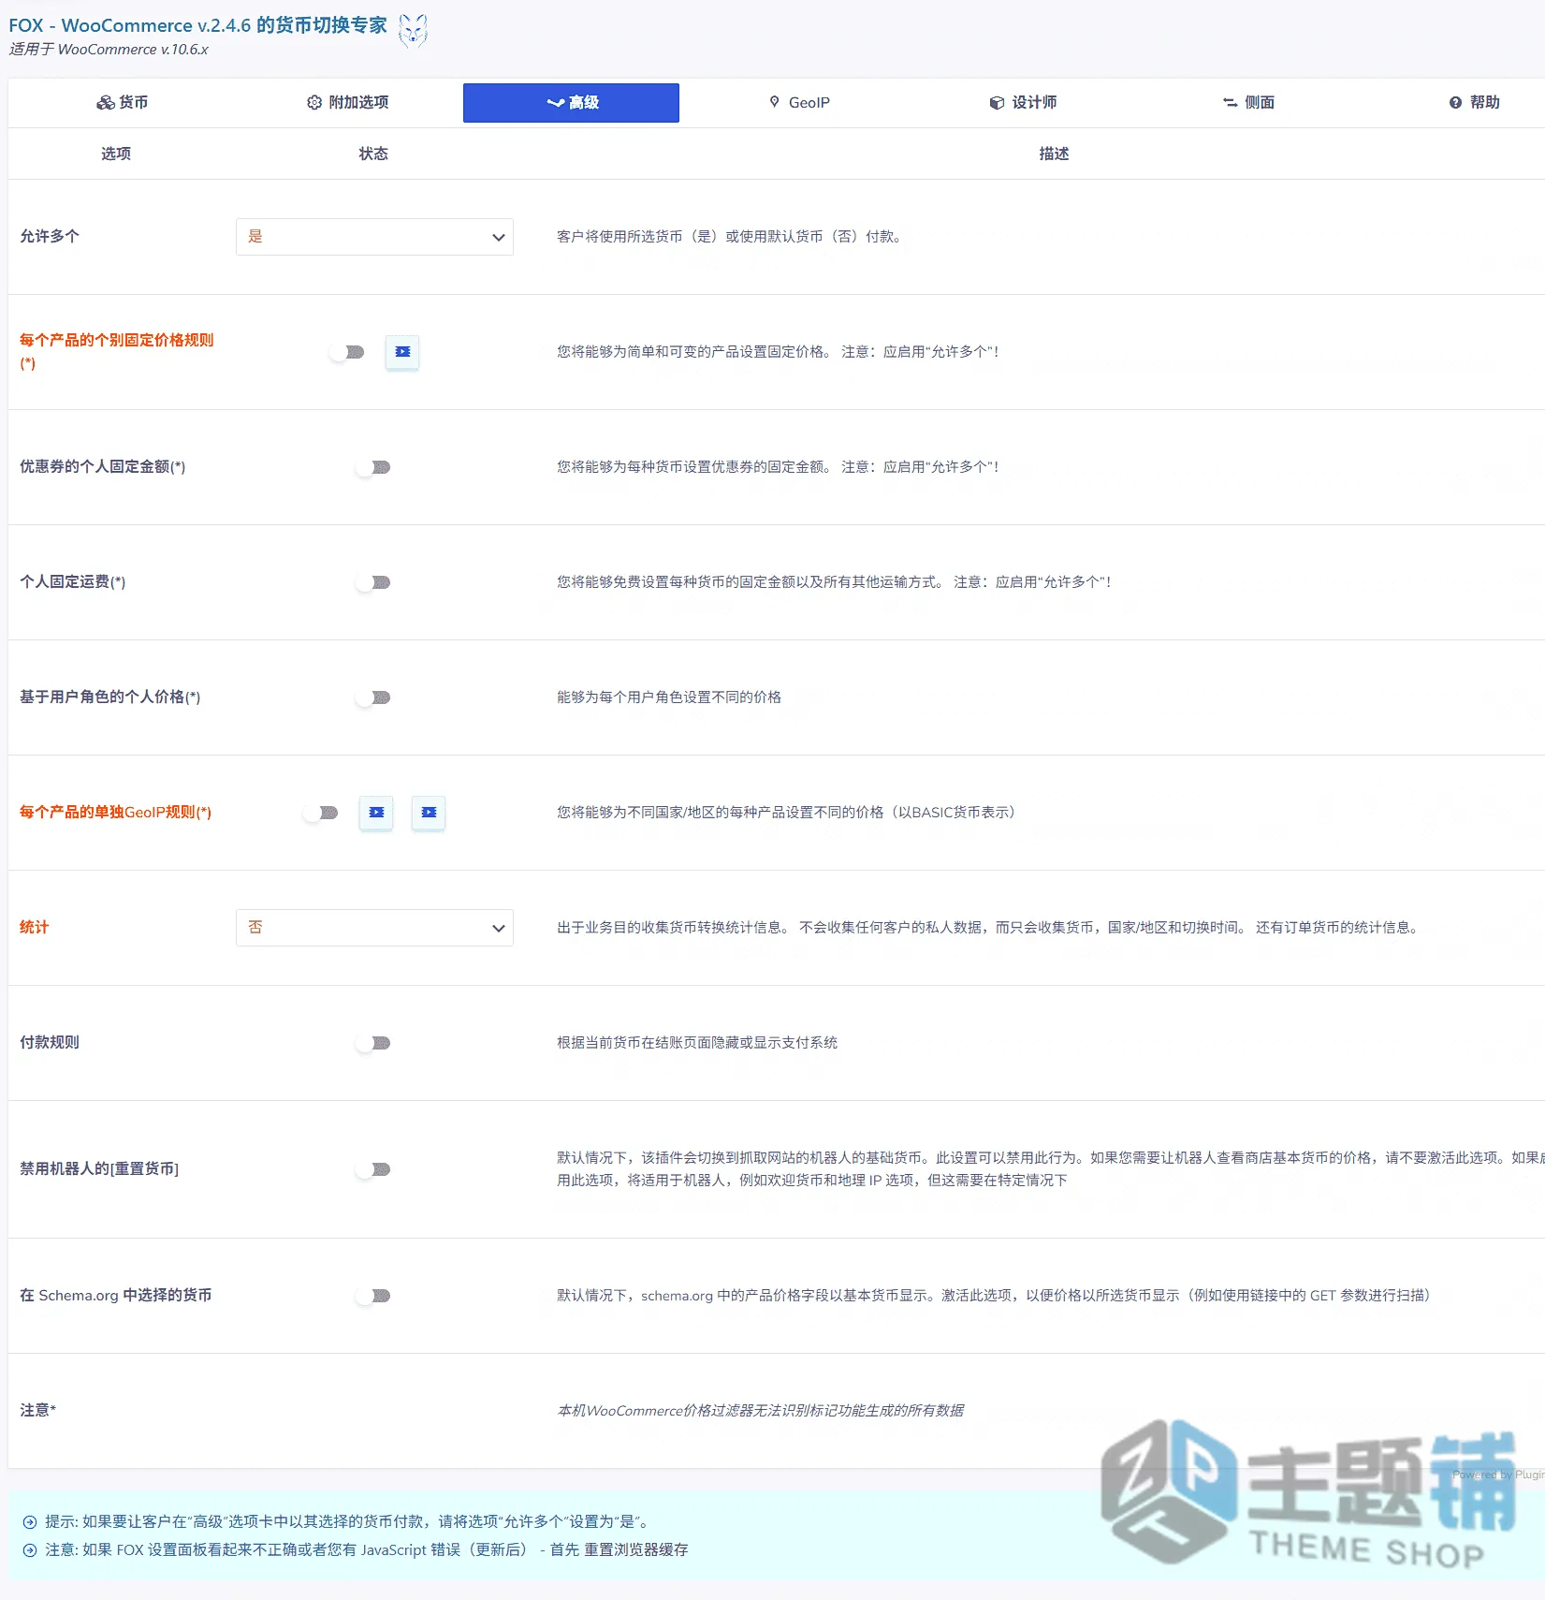Play the video help for 个别固定价格规则

click(402, 352)
